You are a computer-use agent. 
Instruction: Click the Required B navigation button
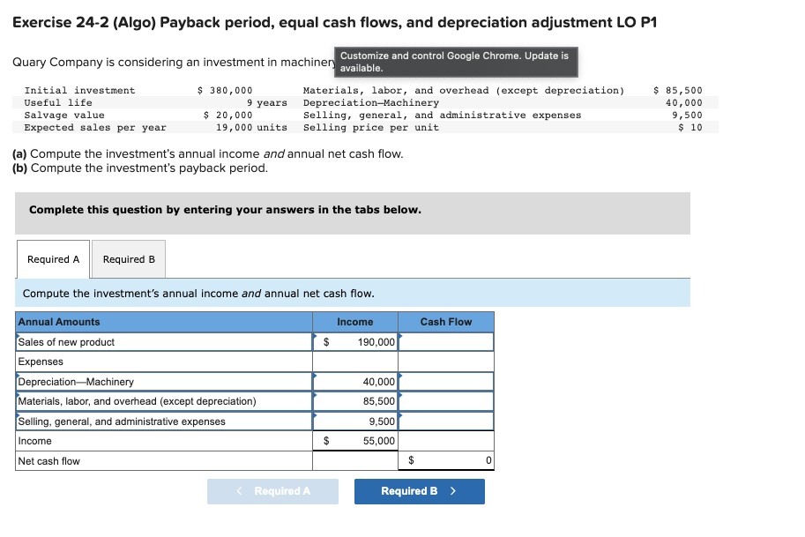click(x=419, y=491)
